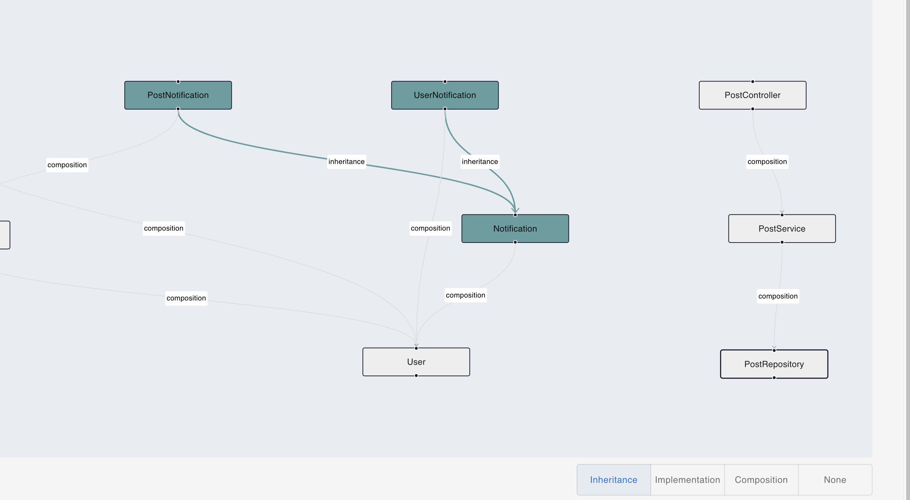The image size is (910, 500).
Task: Click the inheritance label below UserNotification
Action: 480,162
